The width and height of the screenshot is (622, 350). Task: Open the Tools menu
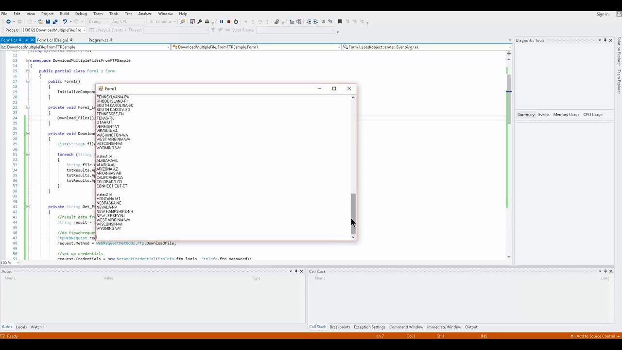coord(114,14)
